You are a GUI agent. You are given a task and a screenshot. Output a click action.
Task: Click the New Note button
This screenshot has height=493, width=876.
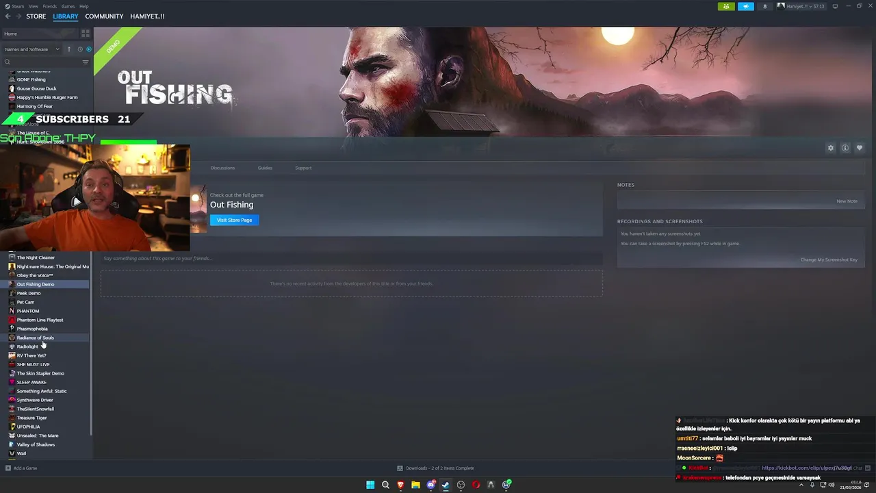tap(847, 201)
